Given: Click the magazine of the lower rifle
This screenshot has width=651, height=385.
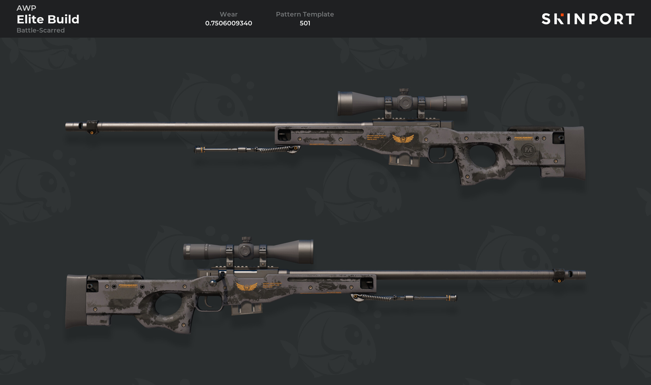Looking at the screenshot, I should pos(247,309).
